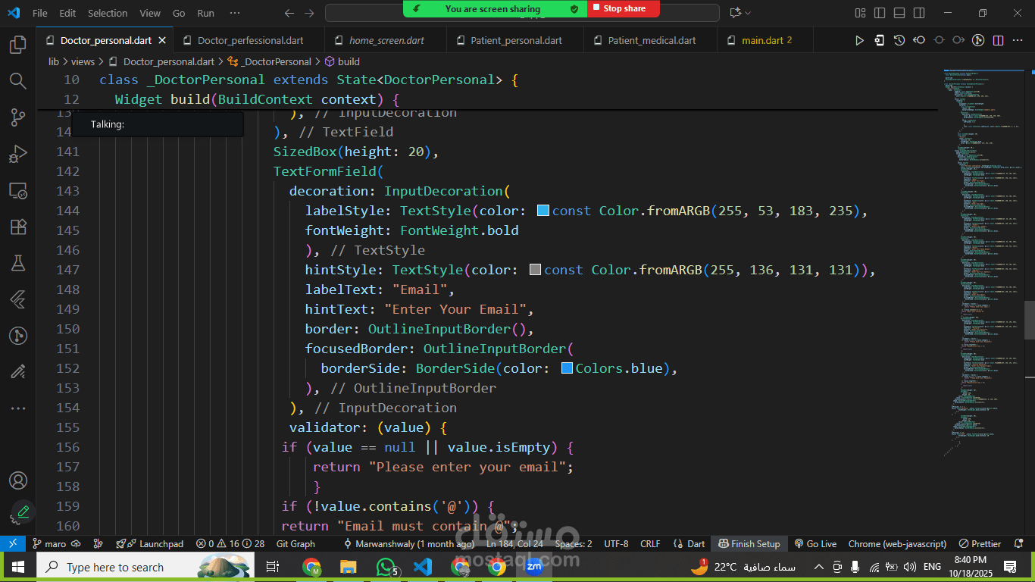1035x582 pixels.
Task: Open the Run and Debug view
Action: pyautogui.click(x=17, y=154)
